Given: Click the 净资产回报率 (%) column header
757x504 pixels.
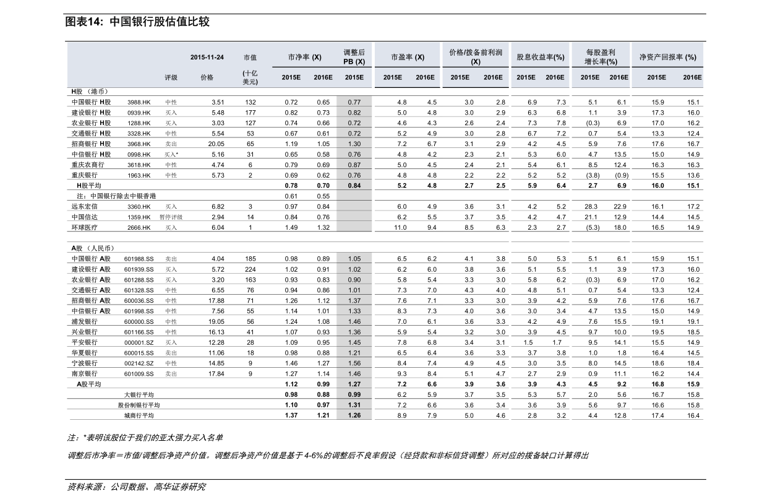Looking at the screenshot, I should pos(668,57).
